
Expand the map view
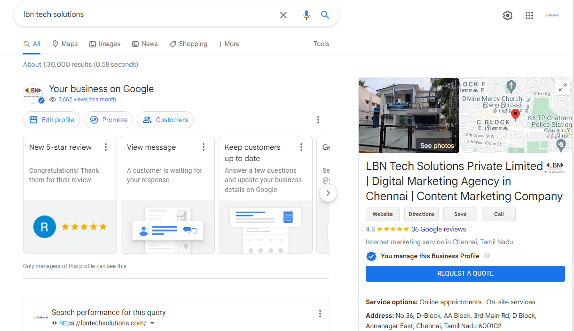(562, 88)
